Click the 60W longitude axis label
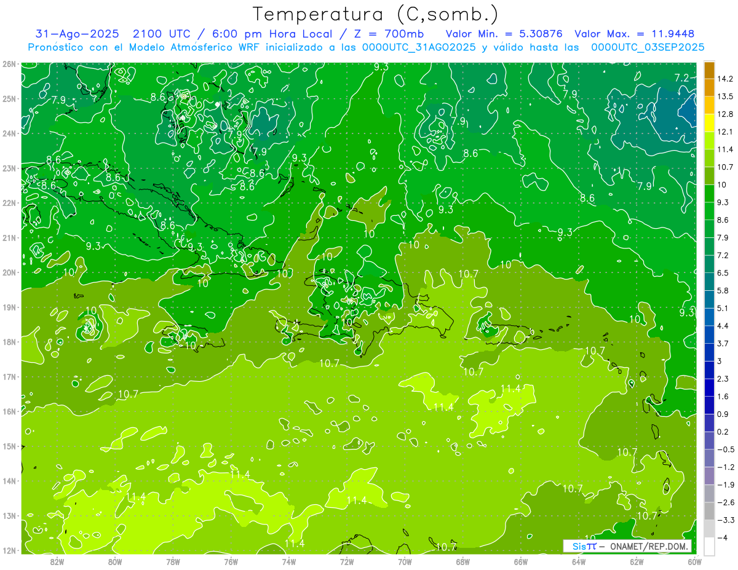 click(x=695, y=562)
